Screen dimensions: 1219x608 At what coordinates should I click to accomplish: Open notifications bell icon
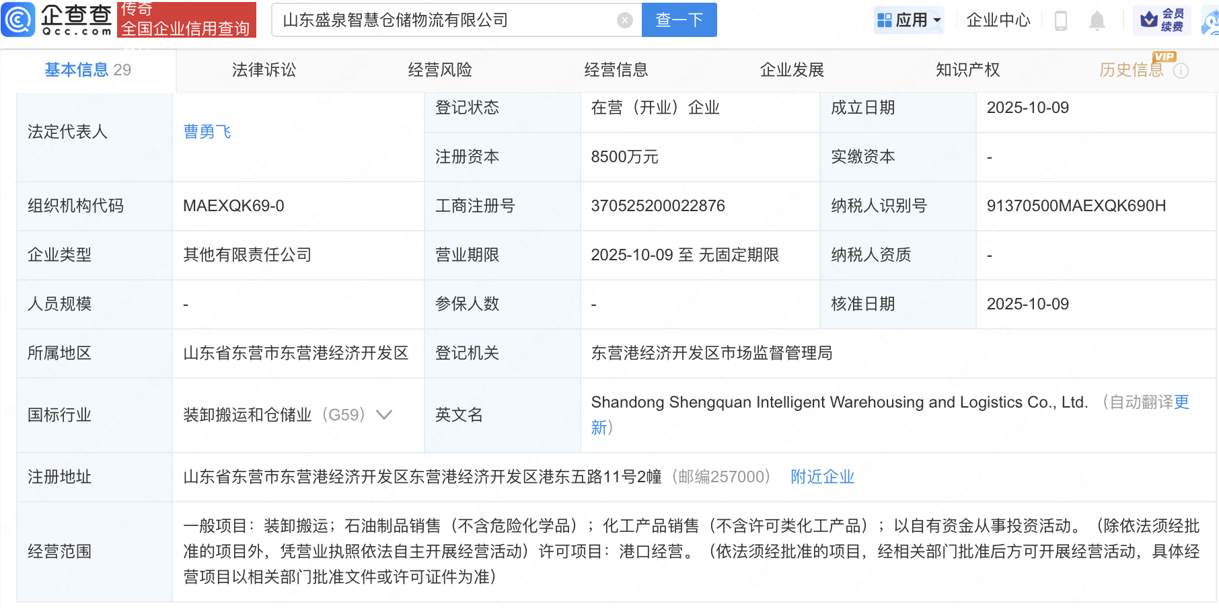click(1097, 21)
